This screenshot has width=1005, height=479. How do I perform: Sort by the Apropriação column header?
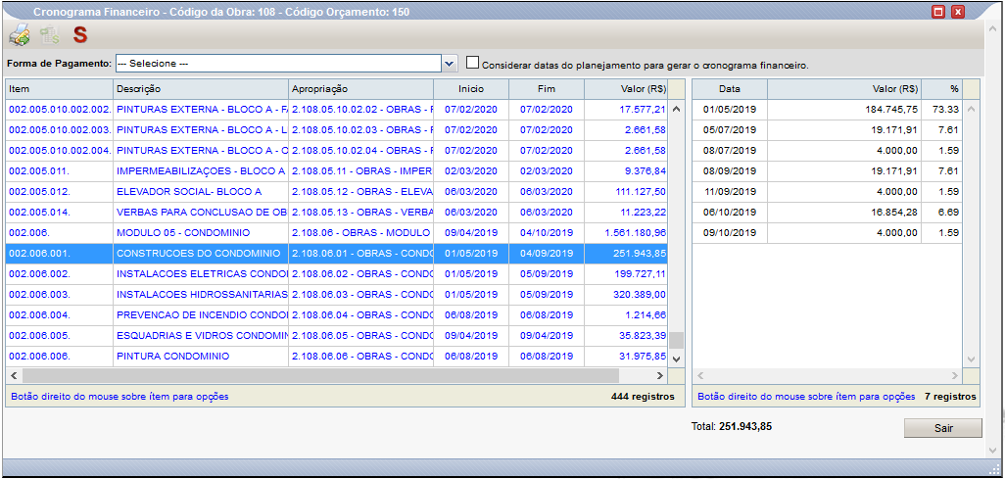(360, 89)
